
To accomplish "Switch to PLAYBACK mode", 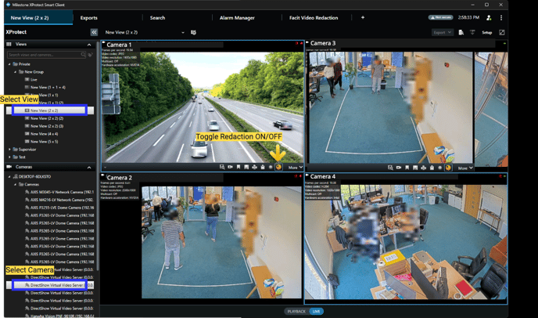I will tap(296, 311).
